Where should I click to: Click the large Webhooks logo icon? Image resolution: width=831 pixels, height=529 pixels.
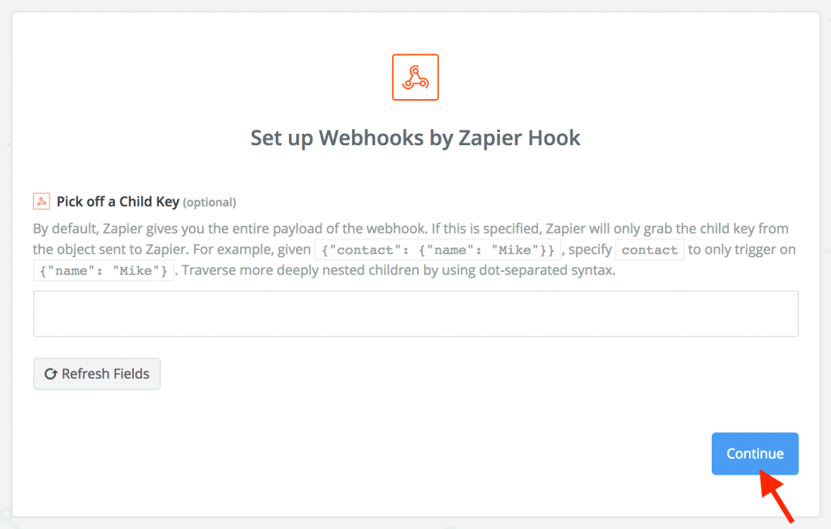415,77
